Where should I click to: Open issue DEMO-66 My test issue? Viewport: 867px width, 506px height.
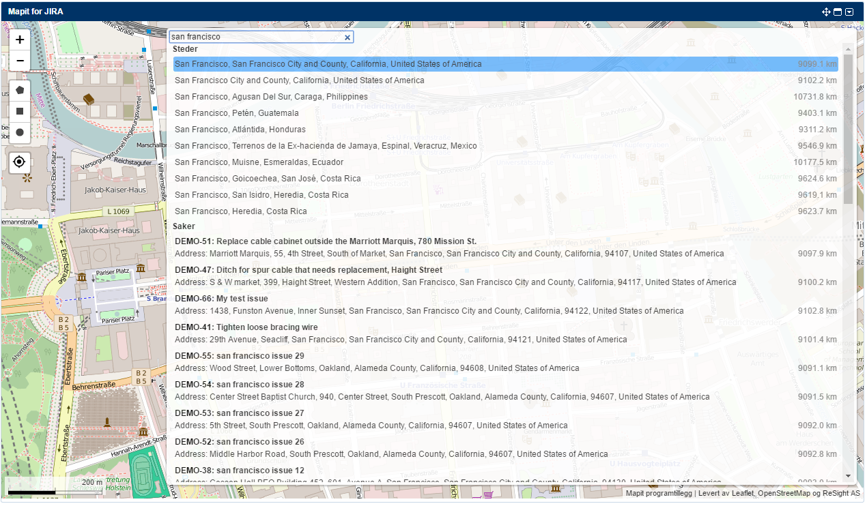pyautogui.click(x=221, y=299)
